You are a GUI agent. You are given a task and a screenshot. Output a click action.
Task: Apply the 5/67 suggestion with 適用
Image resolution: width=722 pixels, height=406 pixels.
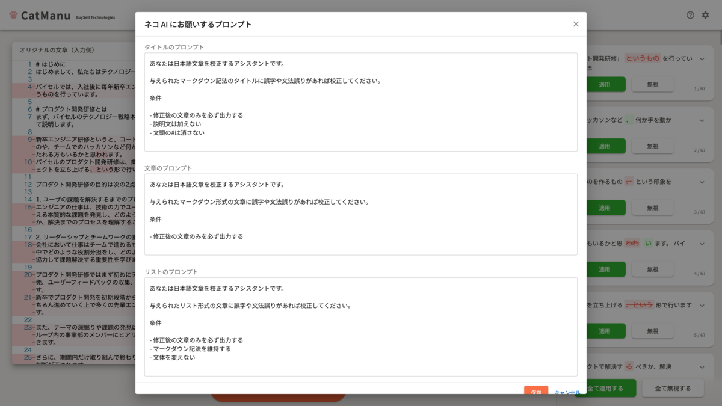pos(605,331)
